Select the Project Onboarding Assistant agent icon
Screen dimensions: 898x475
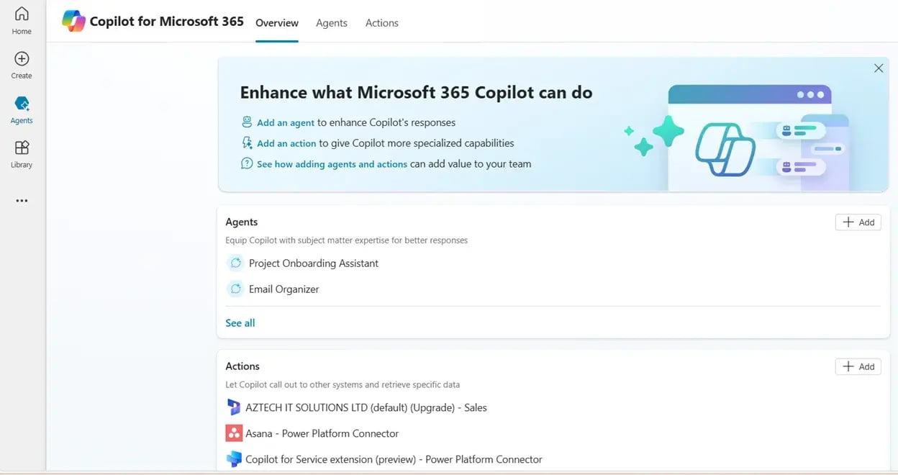(x=235, y=263)
